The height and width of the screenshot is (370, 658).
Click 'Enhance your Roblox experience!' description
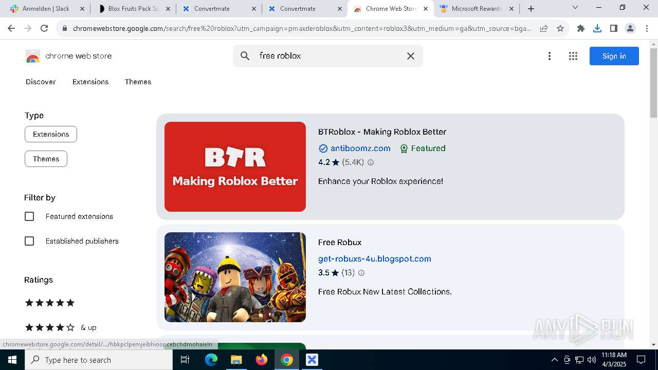pos(380,181)
